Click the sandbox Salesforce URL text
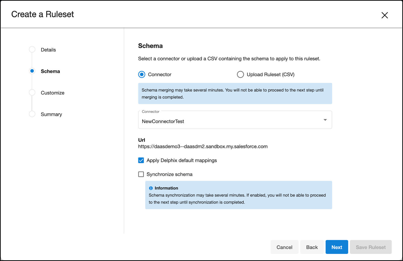The height and width of the screenshot is (261, 403). pyautogui.click(x=203, y=146)
